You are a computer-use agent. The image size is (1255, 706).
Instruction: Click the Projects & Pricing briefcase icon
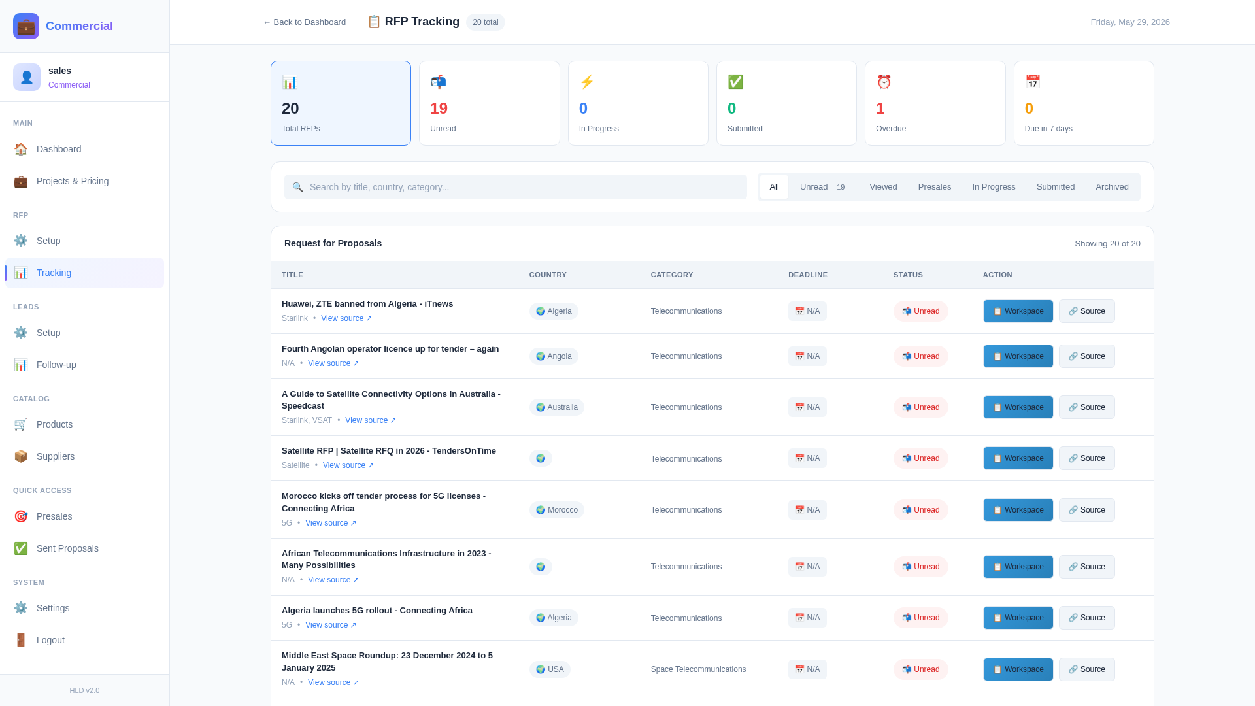coord(21,181)
